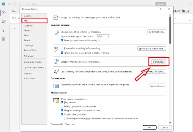
Task: Open More Apps icon in Outlook sidebar
Action: pyautogui.click(x=4, y=39)
